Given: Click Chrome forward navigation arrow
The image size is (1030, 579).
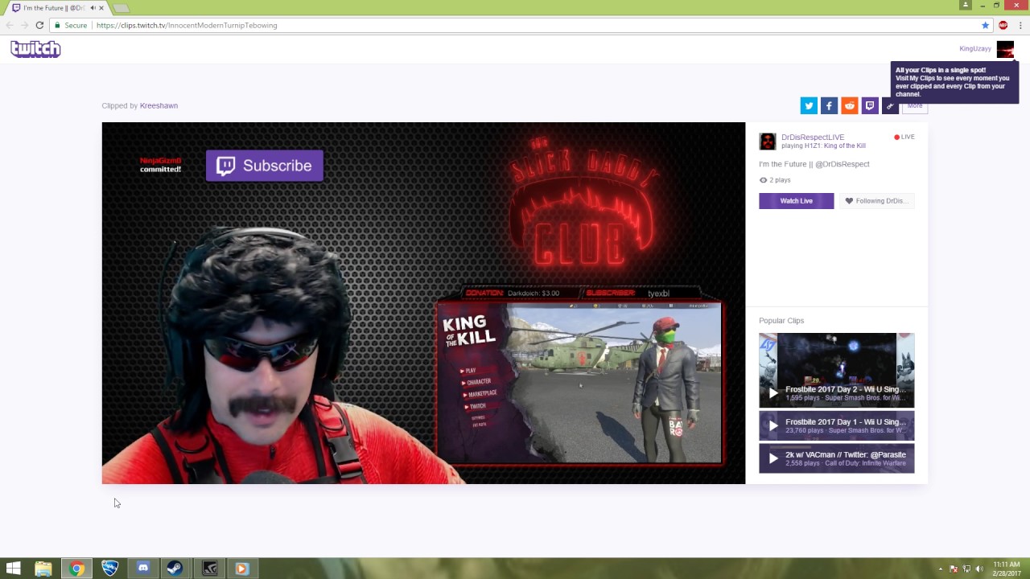Looking at the screenshot, I should [x=24, y=25].
